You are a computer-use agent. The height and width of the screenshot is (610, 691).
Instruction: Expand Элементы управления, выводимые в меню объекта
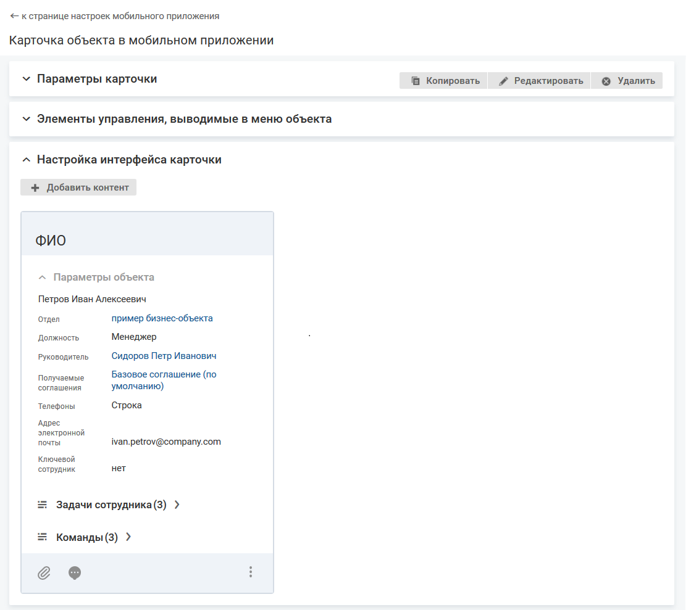coord(26,119)
